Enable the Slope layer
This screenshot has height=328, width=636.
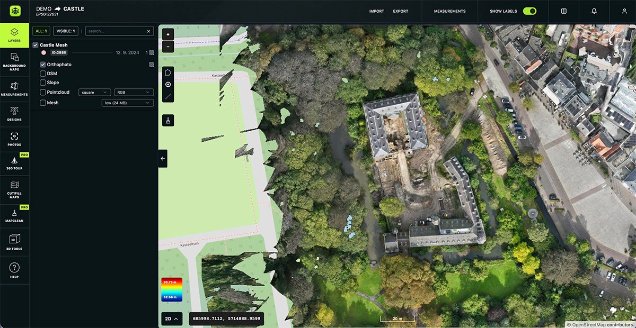coord(42,82)
